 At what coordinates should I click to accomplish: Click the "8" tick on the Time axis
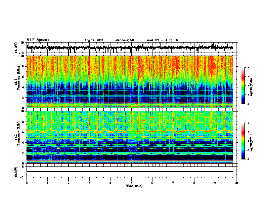(194, 183)
